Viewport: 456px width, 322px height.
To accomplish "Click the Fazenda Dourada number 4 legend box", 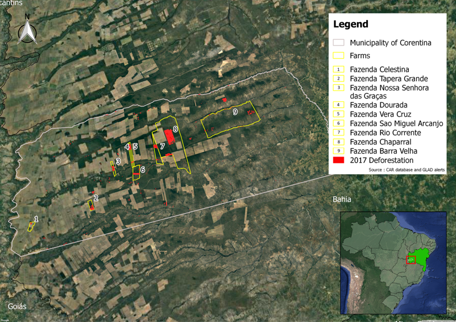I will coord(338,105).
